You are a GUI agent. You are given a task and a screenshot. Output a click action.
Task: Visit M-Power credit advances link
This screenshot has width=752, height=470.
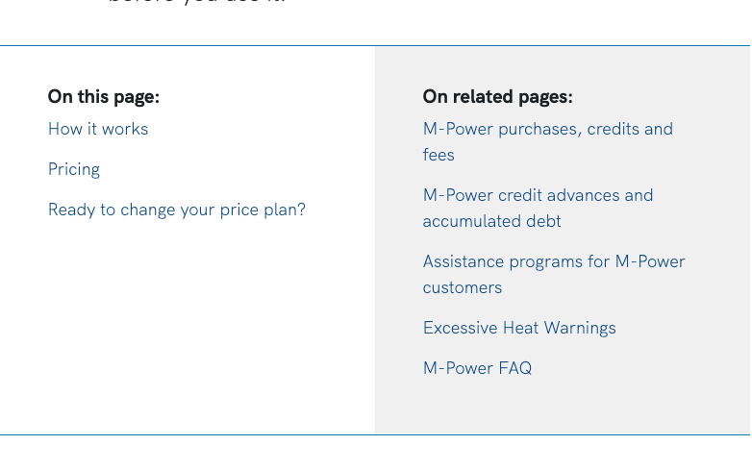(x=538, y=195)
